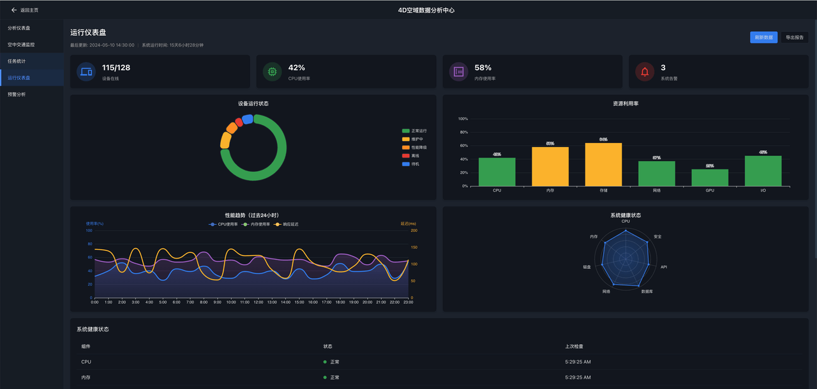
Task: Click the 存储 bar in resource chart
Action: coord(603,164)
